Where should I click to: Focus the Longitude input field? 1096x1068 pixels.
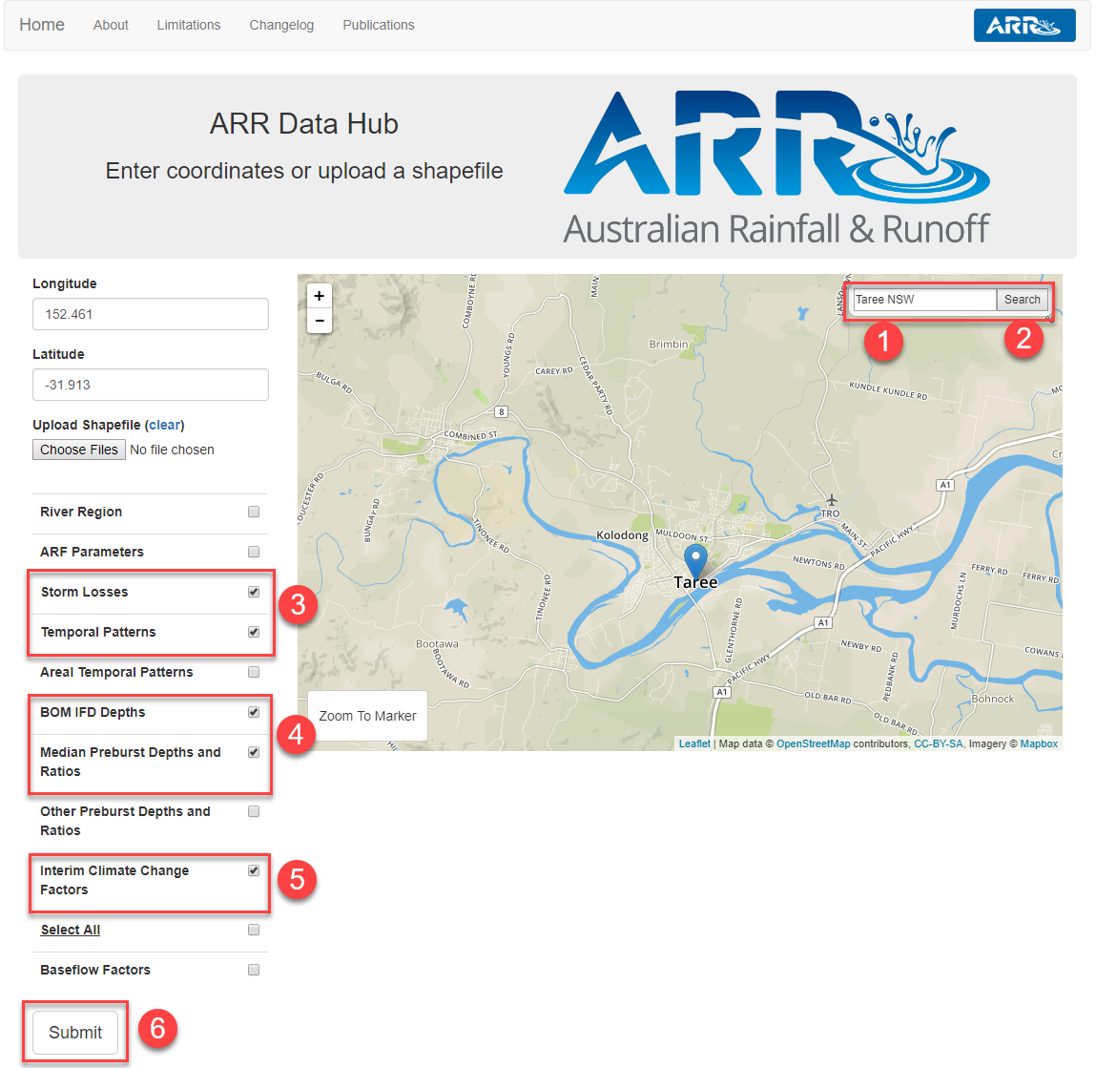(151, 314)
